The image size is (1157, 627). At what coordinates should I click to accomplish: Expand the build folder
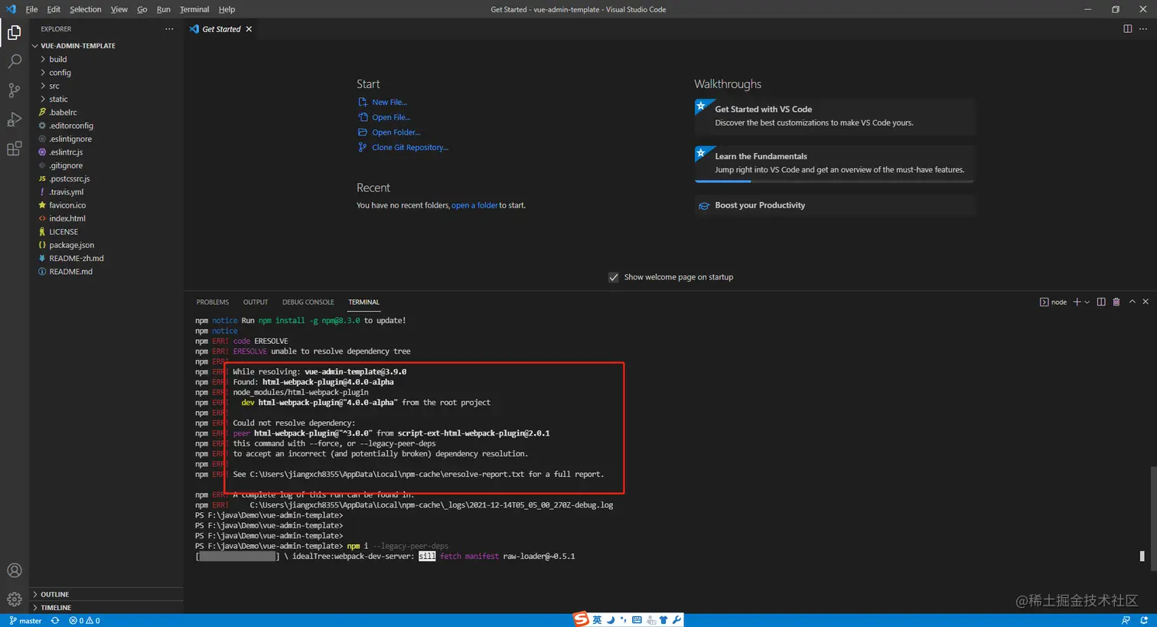[106, 59]
